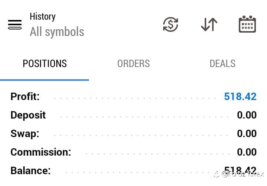Screen dimensions: 267x186
Task: Select the Commission label
Action: [x=41, y=152]
